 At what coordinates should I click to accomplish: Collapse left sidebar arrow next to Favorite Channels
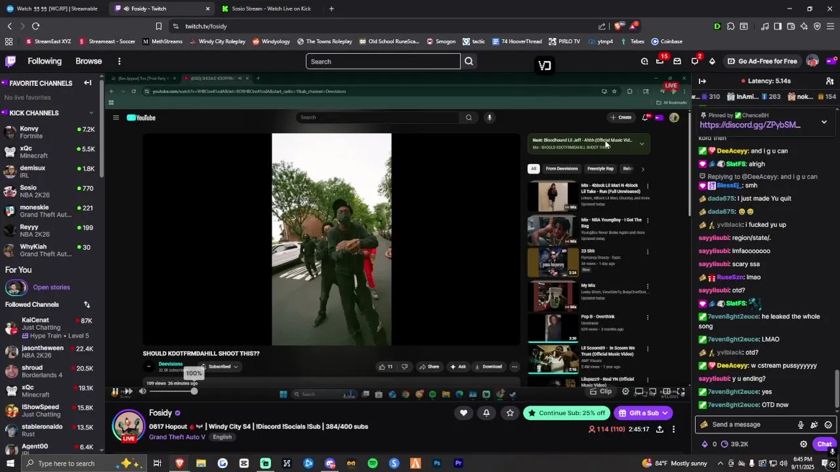click(87, 83)
